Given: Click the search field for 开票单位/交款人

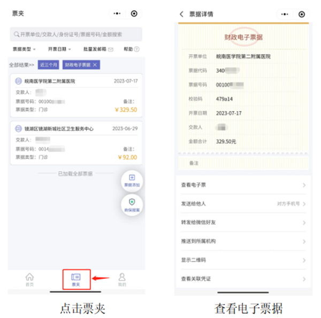Looking at the screenshot, I should pyautogui.click(x=76, y=34).
